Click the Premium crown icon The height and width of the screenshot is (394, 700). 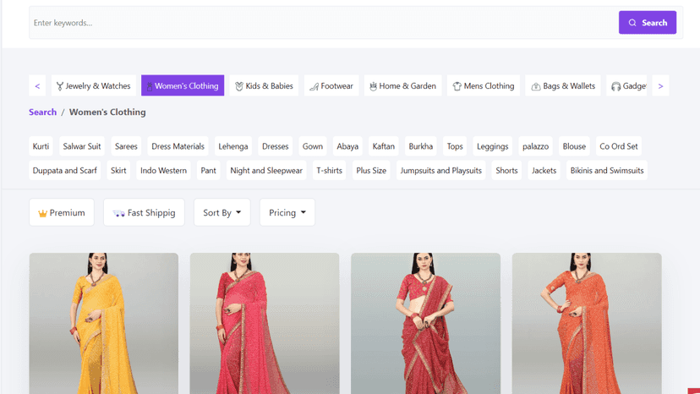tap(43, 214)
